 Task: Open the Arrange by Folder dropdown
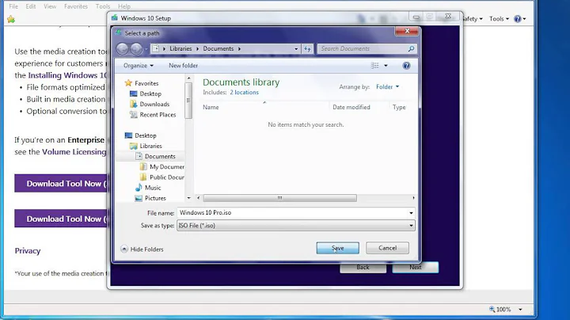click(x=387, y=87)
